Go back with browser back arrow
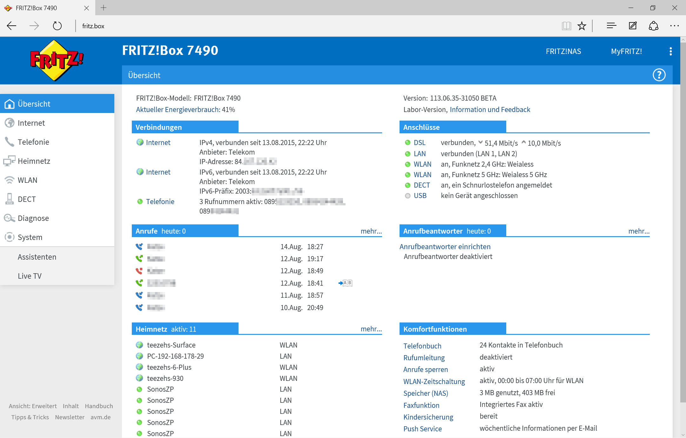This screenshot has height=438, width=686. (11, 26)
